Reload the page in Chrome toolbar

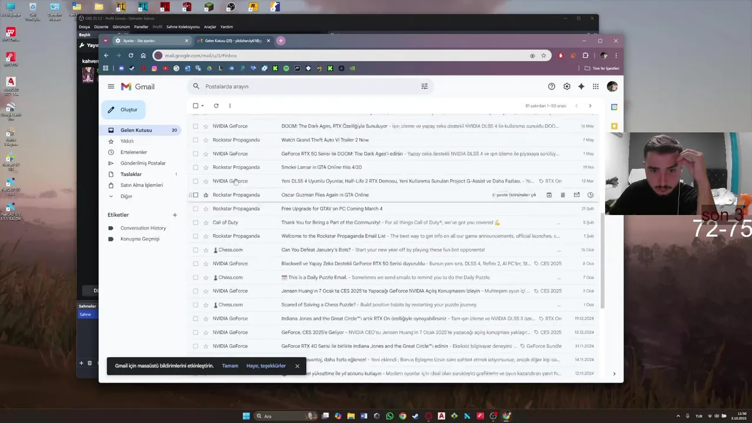[131, 55]
